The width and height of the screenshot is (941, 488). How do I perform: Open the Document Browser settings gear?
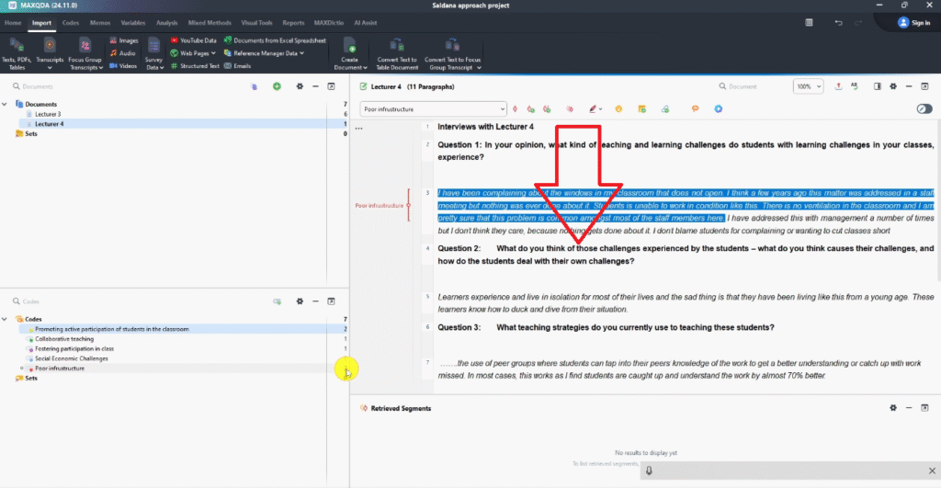pos(893,86)
